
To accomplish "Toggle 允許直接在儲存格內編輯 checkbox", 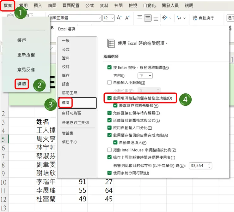I will (109, 113).
